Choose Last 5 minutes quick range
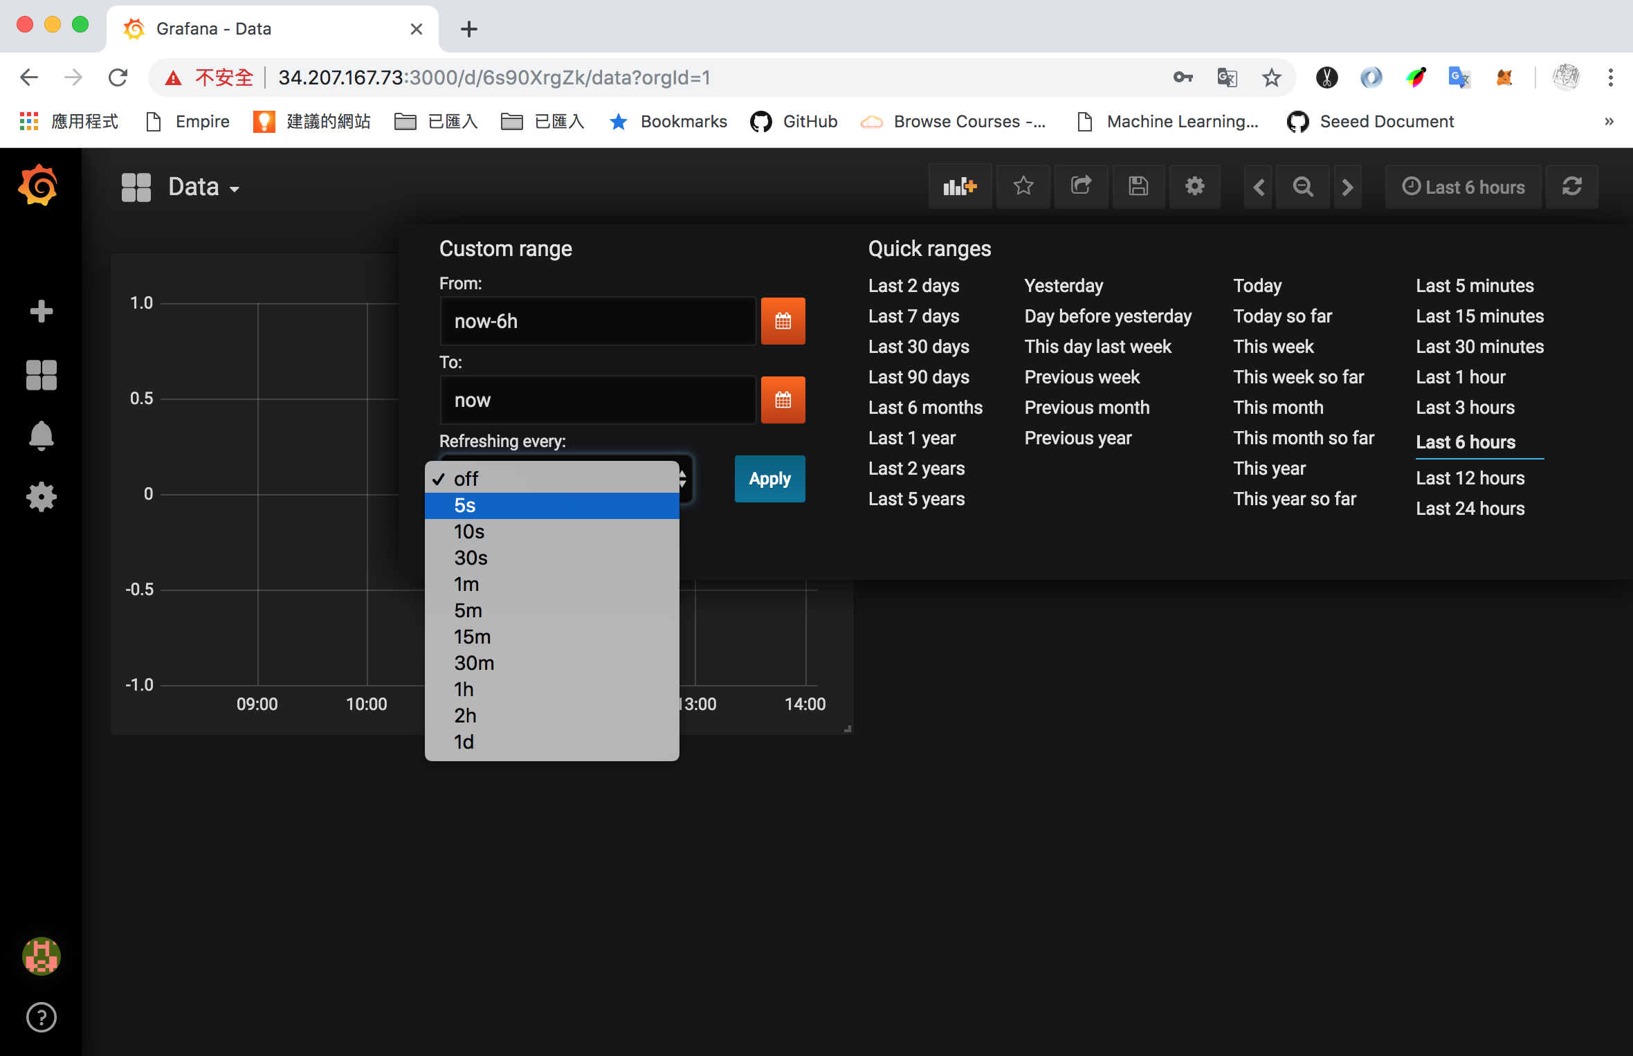The height and width of the screenshot is (1056, 1633). tap(1475, 286)
